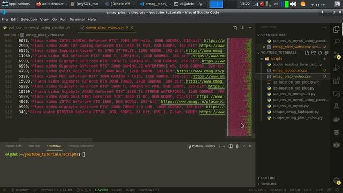Screen dimensions: 343x193
Task: Open the Selection menu
Action: click(x=29, y=19)
